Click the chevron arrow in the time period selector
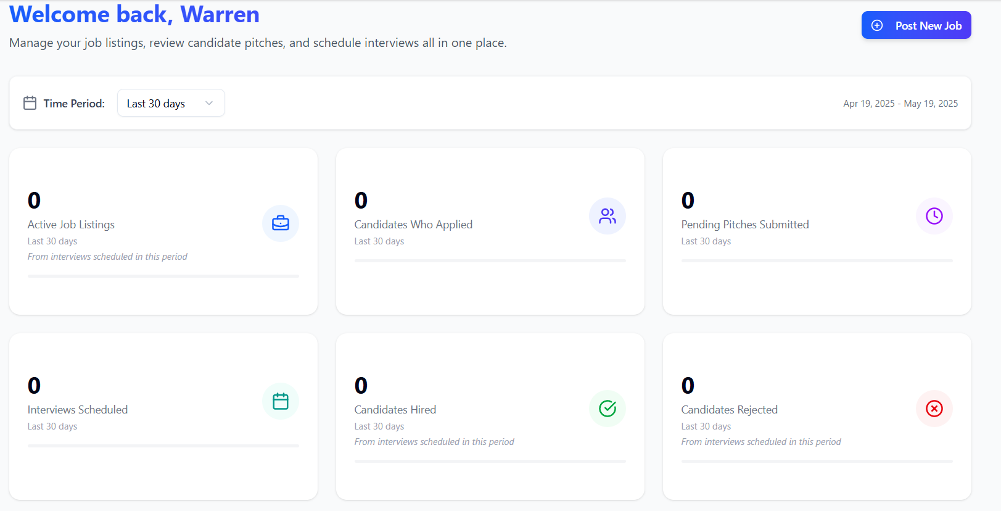The width and height of the screenshot is (1001, 511). [209, 103]
